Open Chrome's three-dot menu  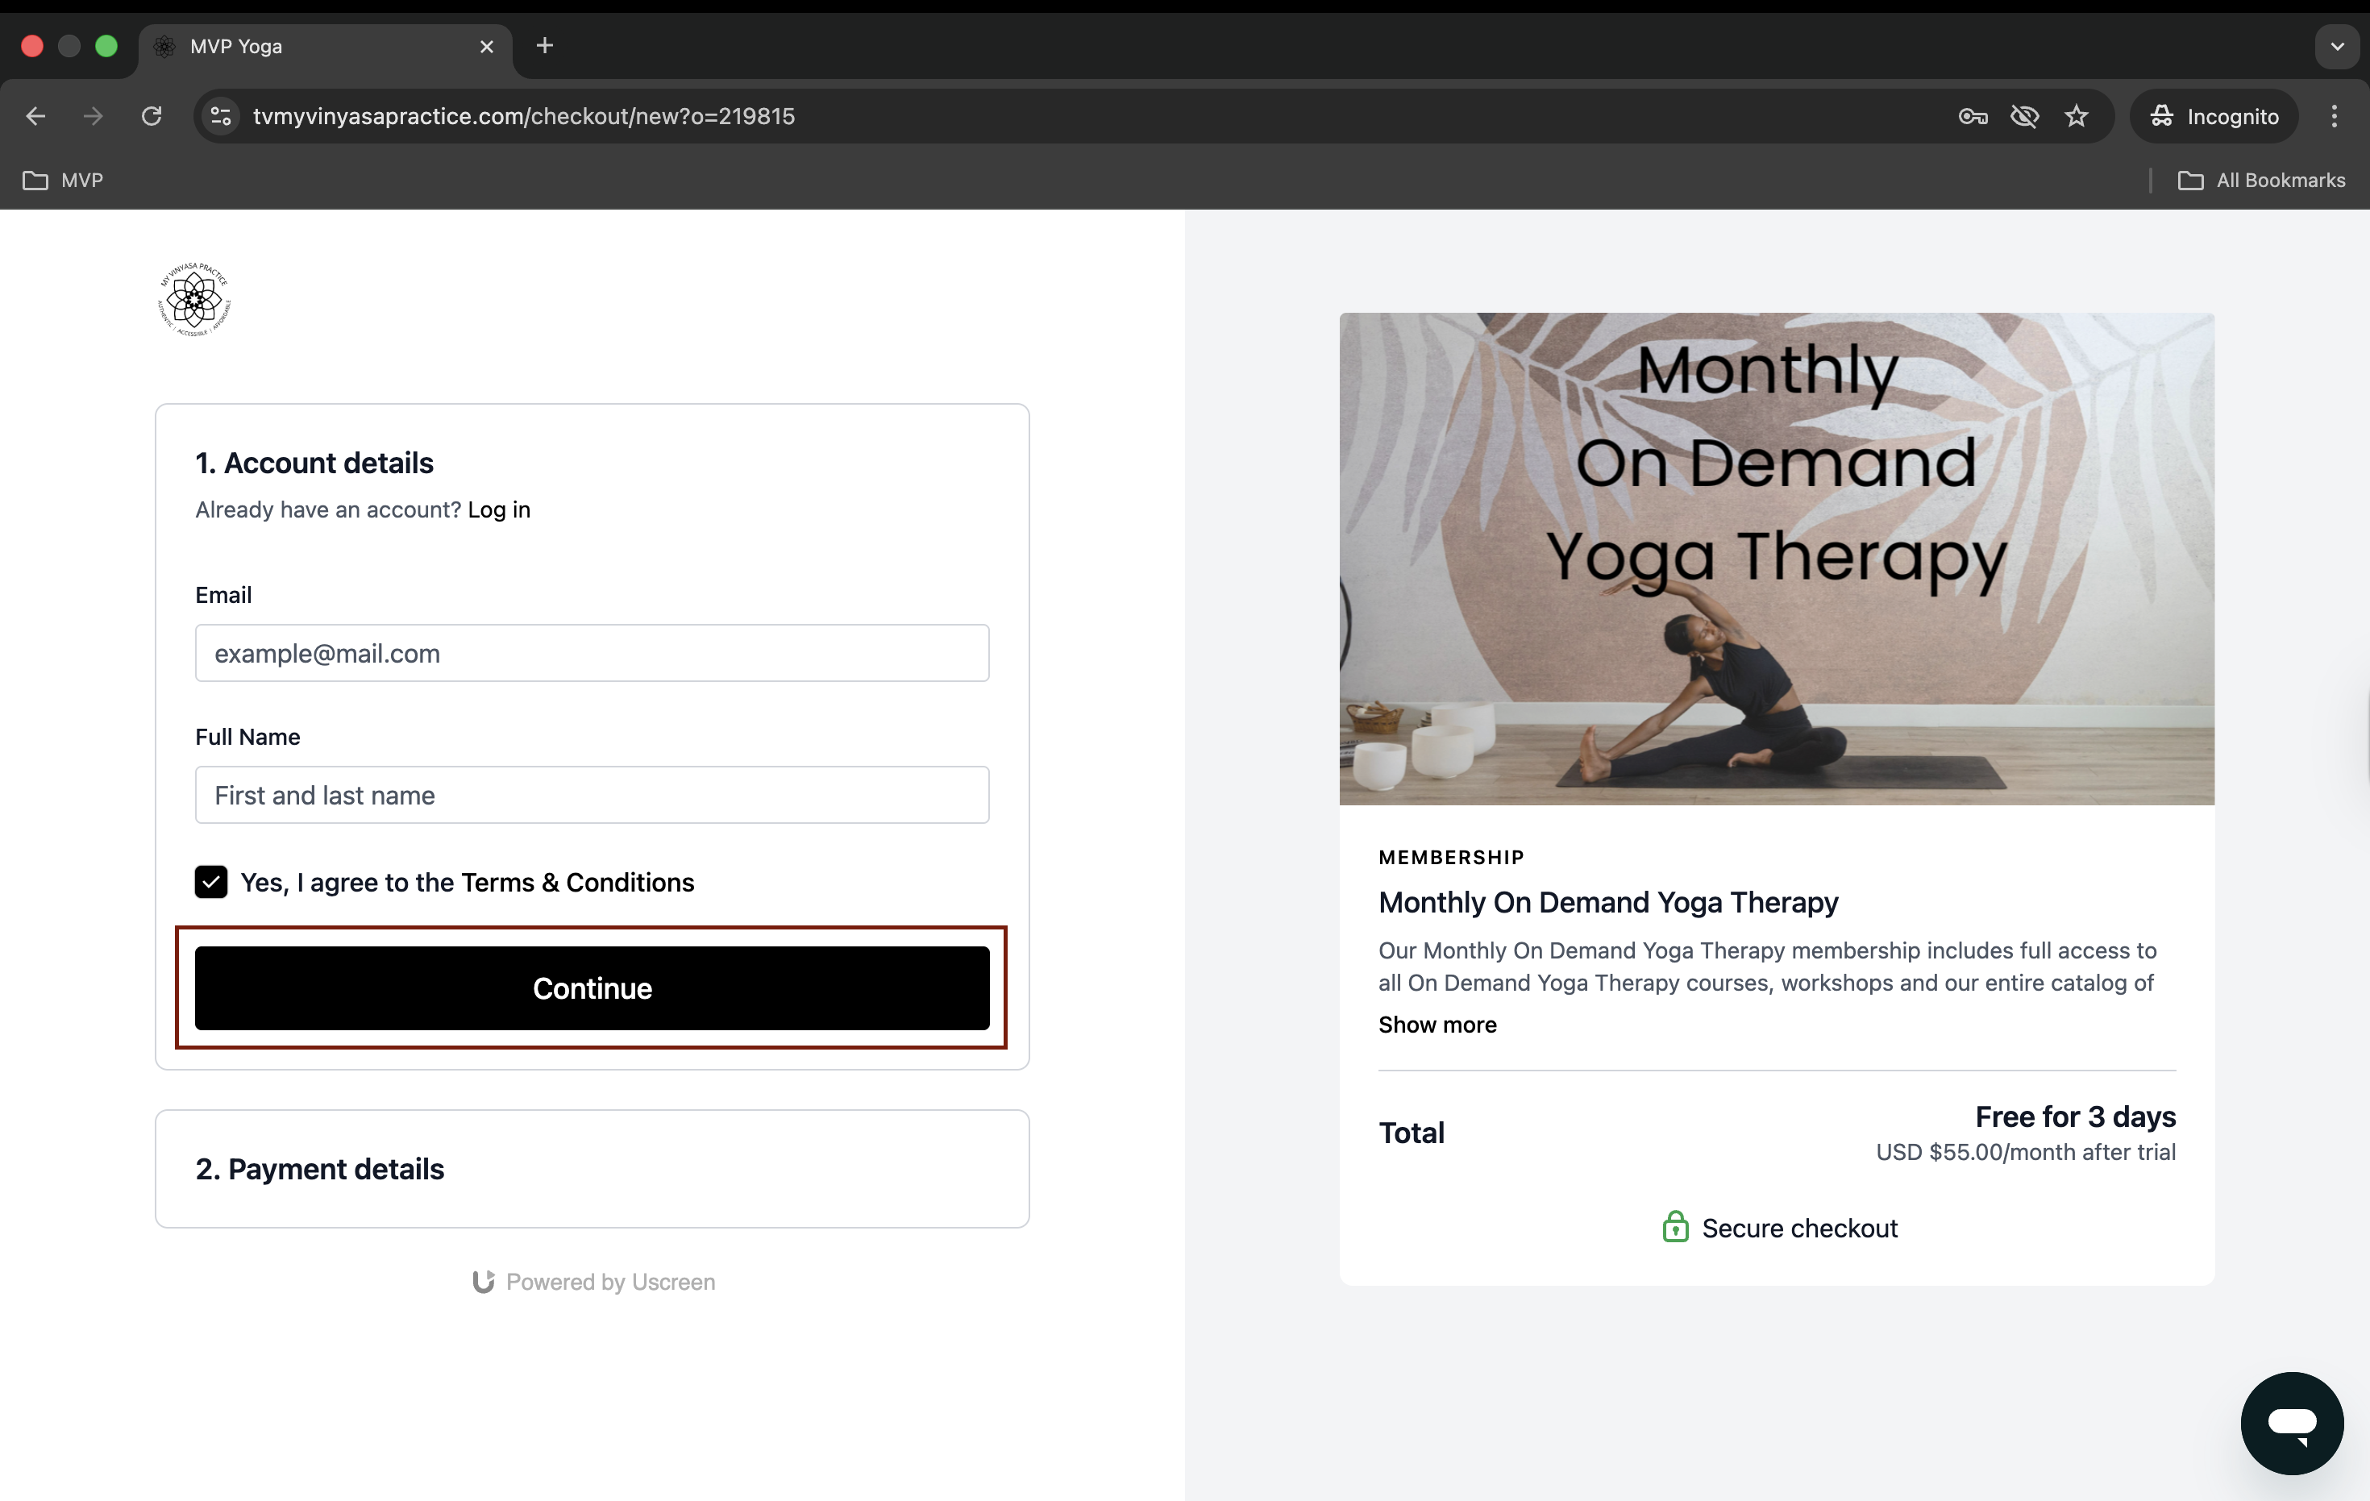pos(2334,116)
